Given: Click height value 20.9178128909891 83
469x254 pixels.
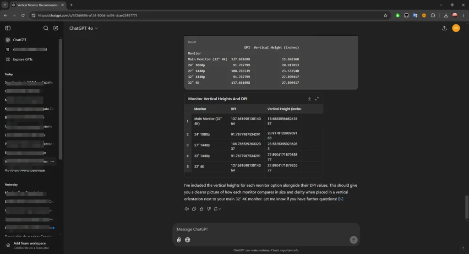Looking at the screenshot, I should [x=282, y=135].
